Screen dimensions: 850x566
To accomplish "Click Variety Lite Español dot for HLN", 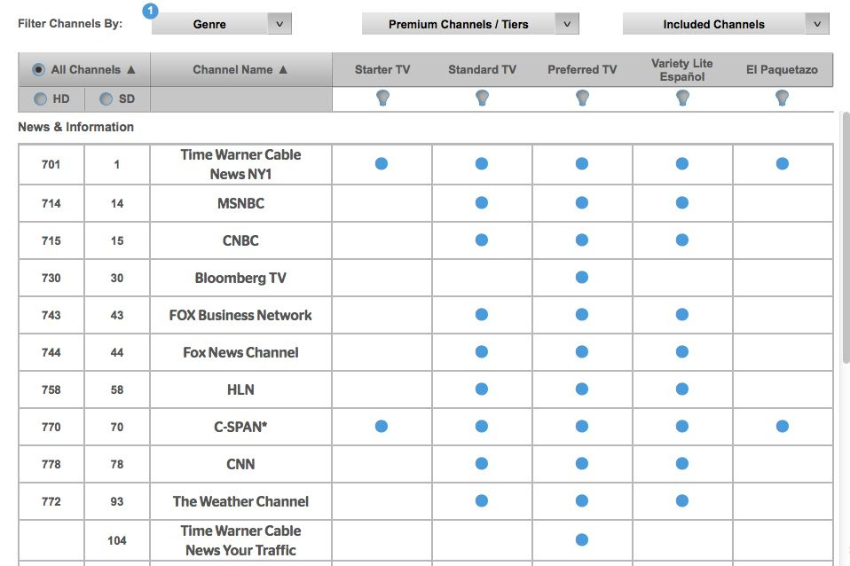I will tap(682, 389).
